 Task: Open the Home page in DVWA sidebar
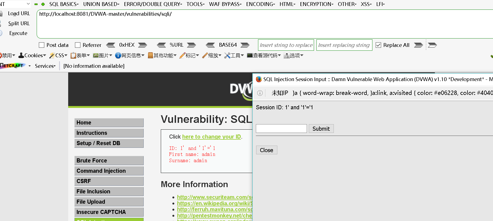(109, 123)
